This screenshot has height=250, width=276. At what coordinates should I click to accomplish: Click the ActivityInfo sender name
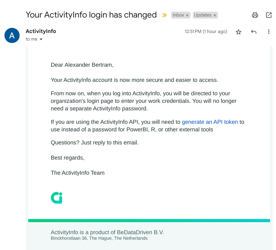pos(41,31)
